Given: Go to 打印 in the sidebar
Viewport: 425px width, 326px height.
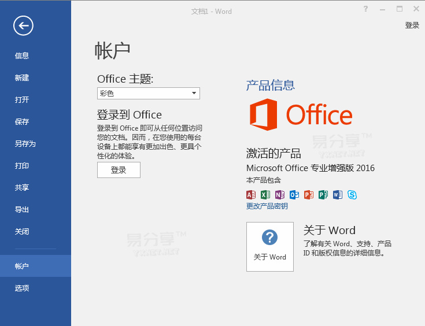Looking at the screenshot, I should point(22,165).
